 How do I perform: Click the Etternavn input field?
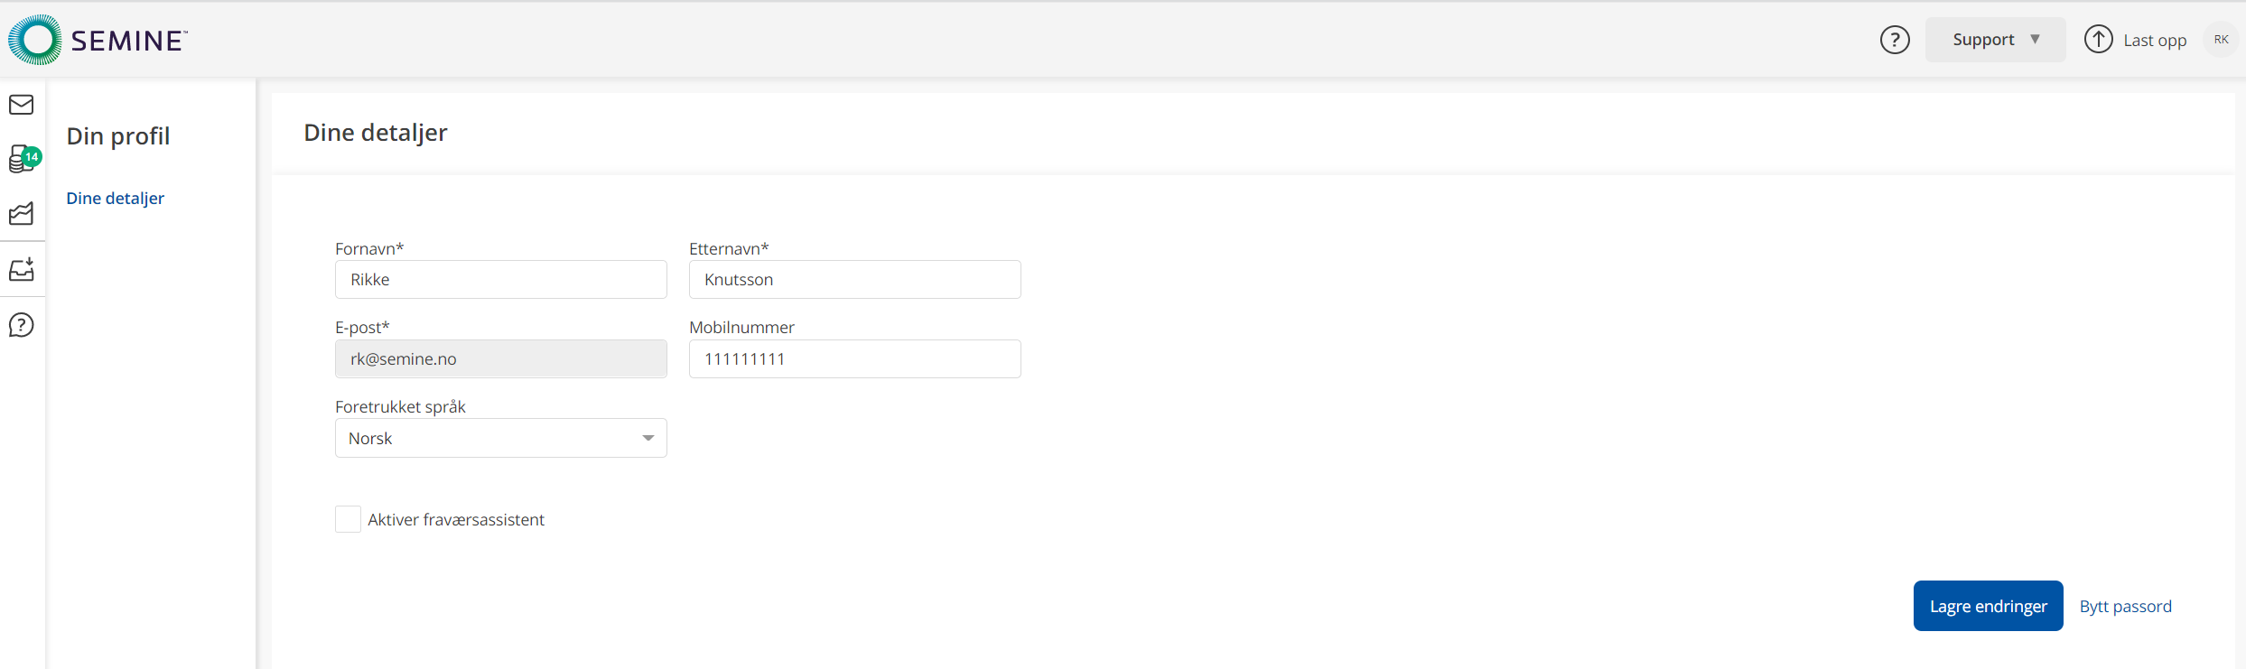point(854,280)
